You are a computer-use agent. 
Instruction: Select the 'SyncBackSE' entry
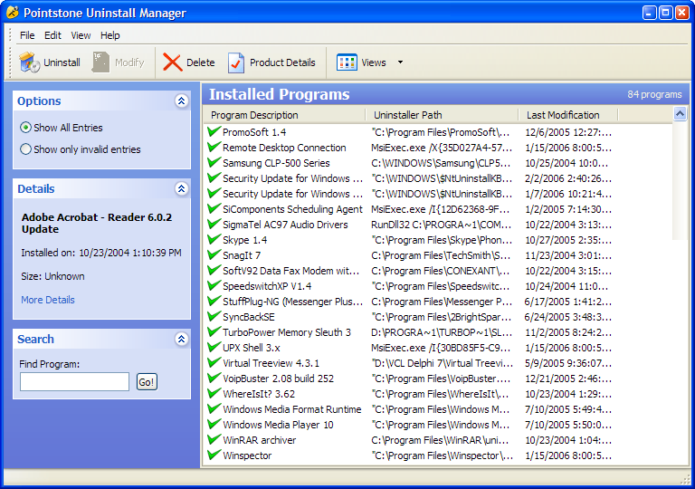[x=410, y=317]
